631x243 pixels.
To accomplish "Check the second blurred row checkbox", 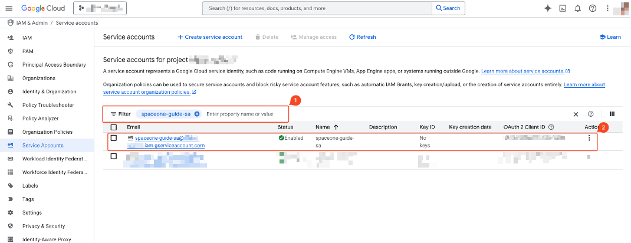I will click(113, 156).
